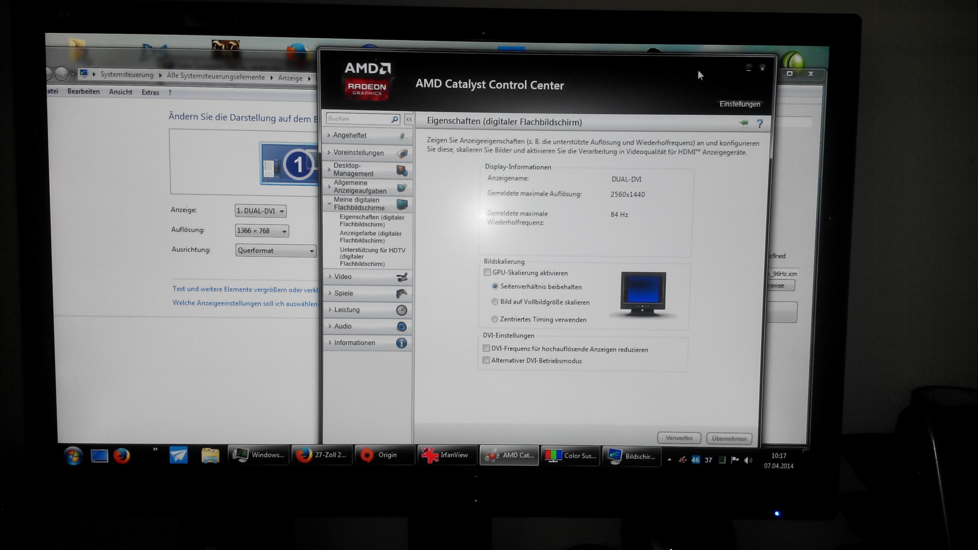Collapse the sidebar with the double-chevron button
The width and height of the screenshot is (978, 550).
[409, 120]
